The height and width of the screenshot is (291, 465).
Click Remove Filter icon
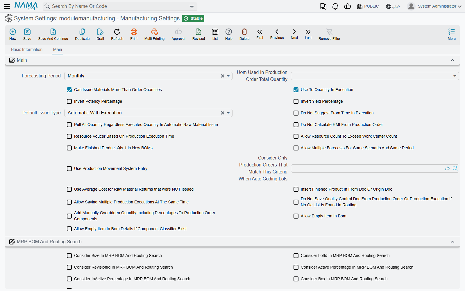click(x=329, y=32)
